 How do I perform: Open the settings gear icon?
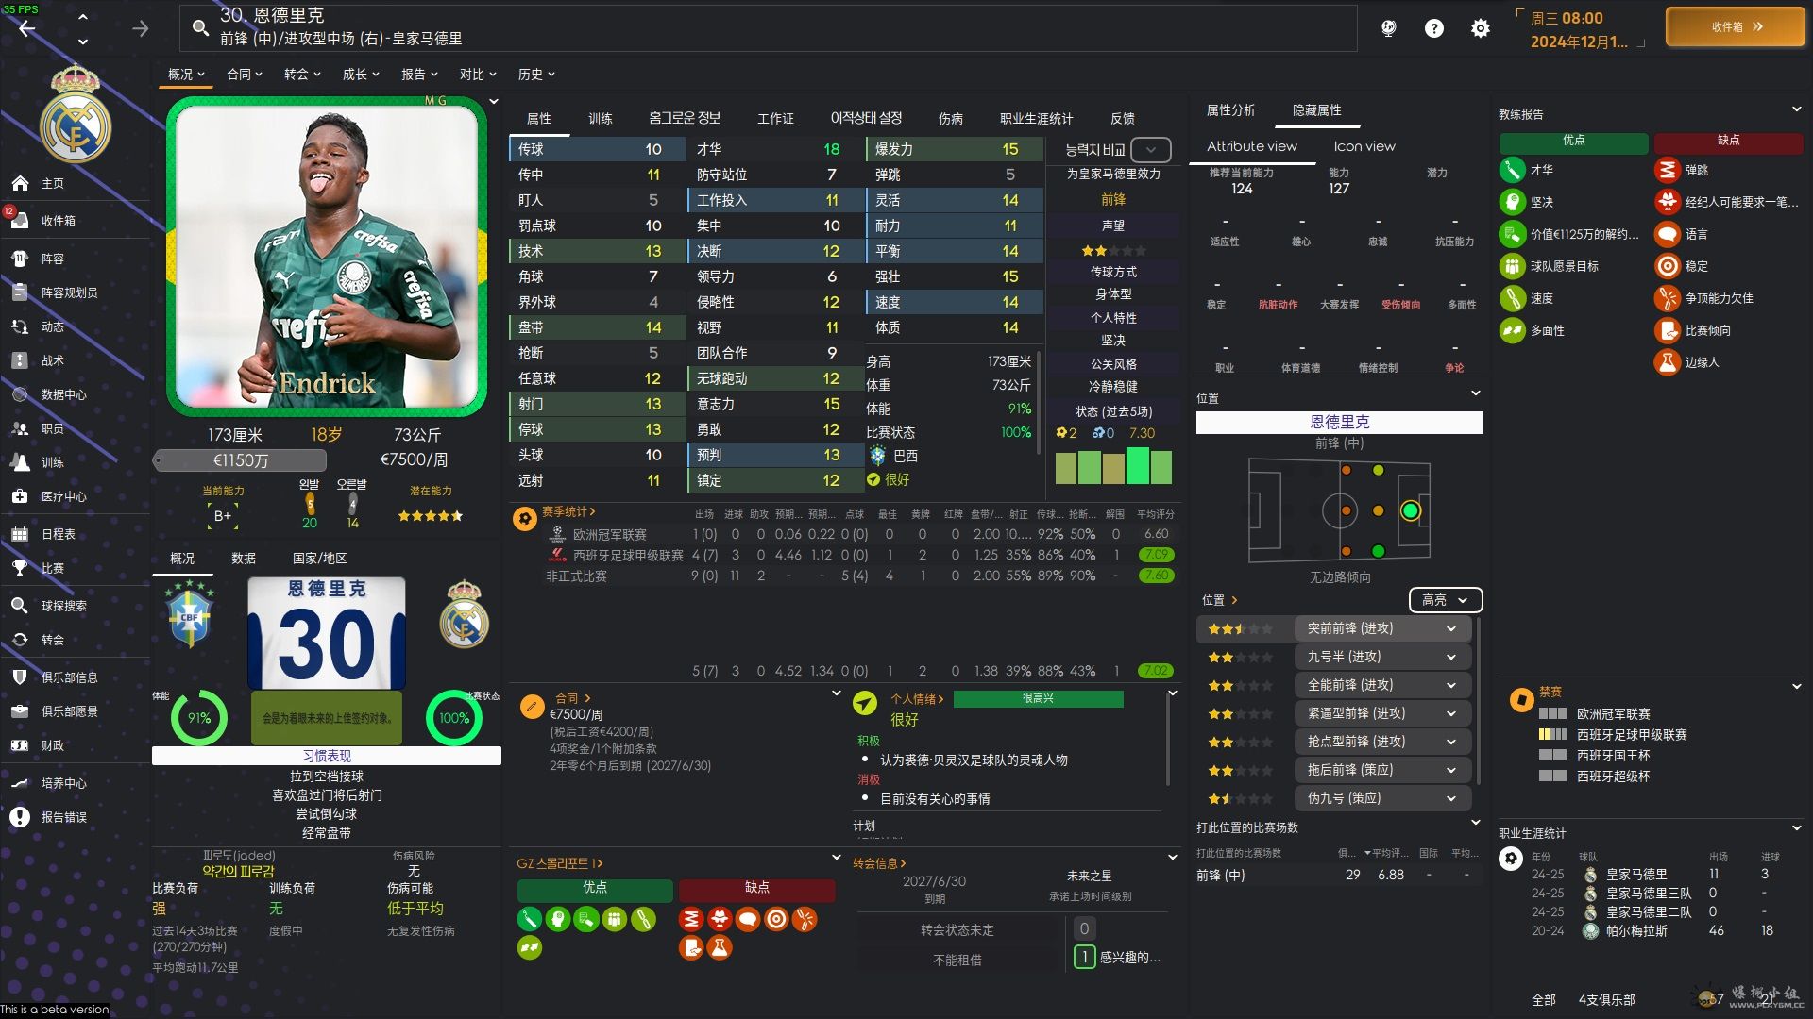(x=1480, y=28)
